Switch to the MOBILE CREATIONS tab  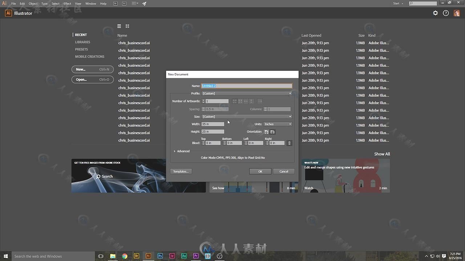click(89, 57)
